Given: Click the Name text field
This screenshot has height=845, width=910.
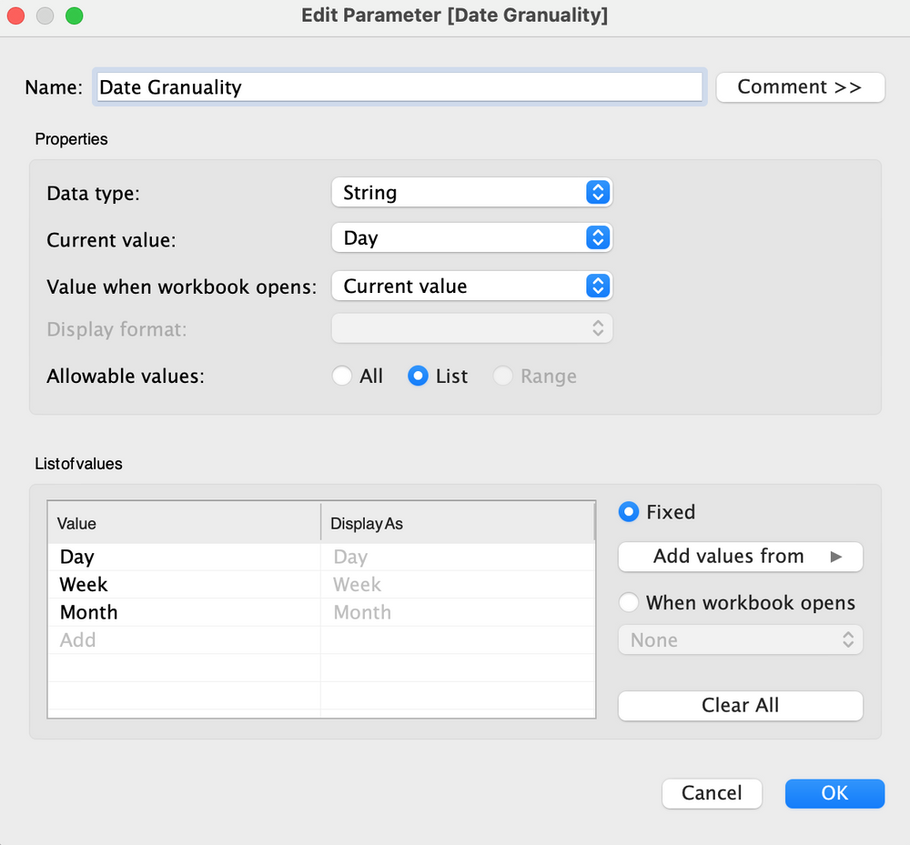Looking at the screenshot, I should pyautogui.click(x=400, y=86).
